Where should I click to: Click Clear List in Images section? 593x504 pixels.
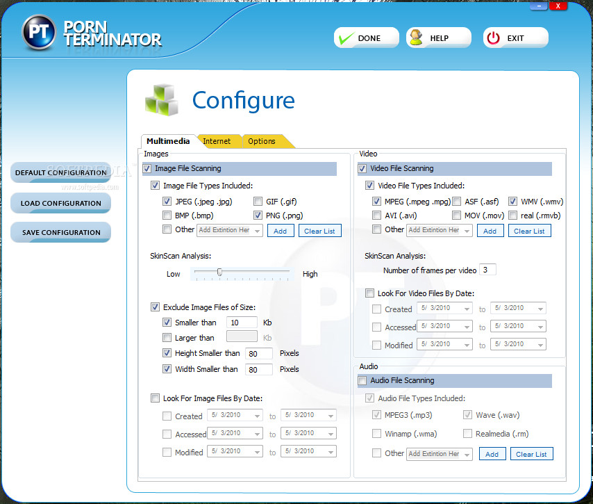click(320, 231)
